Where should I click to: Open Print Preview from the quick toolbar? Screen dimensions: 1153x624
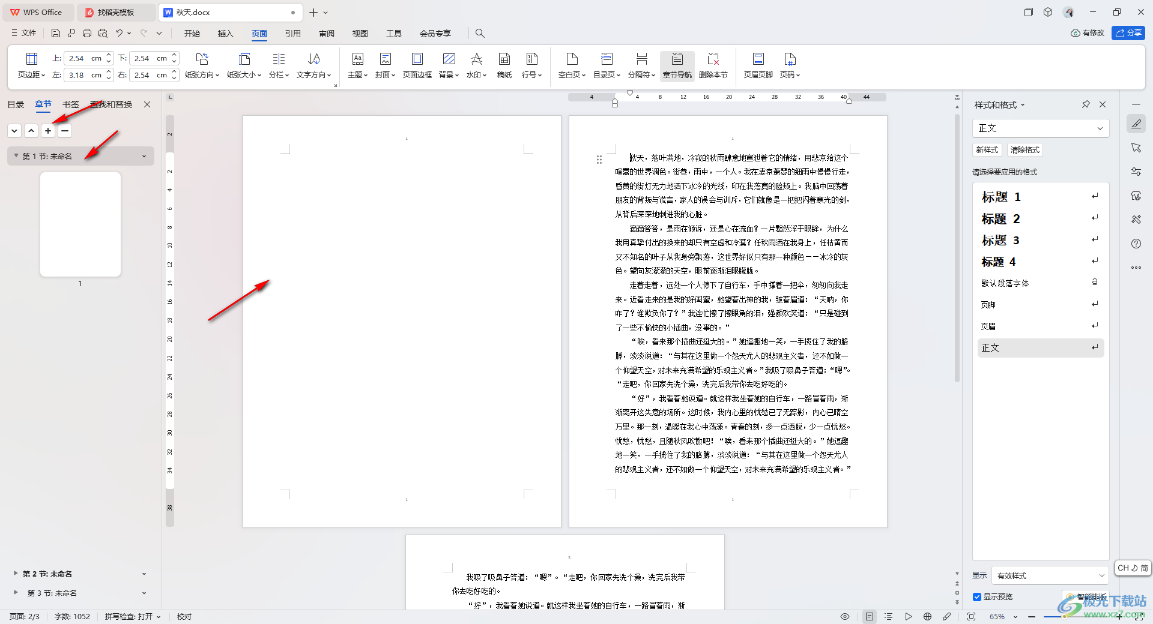tap(103, 33)
